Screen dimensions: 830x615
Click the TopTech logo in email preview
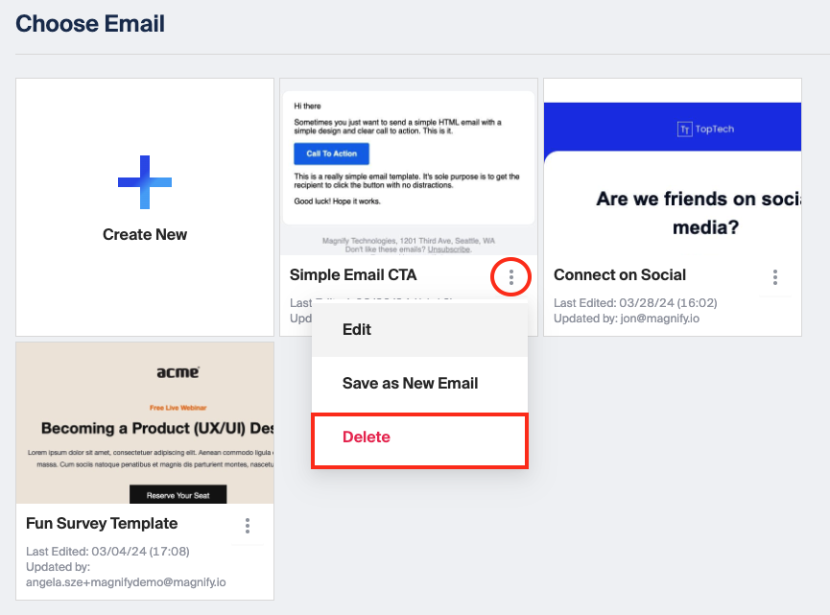(705, 130)
